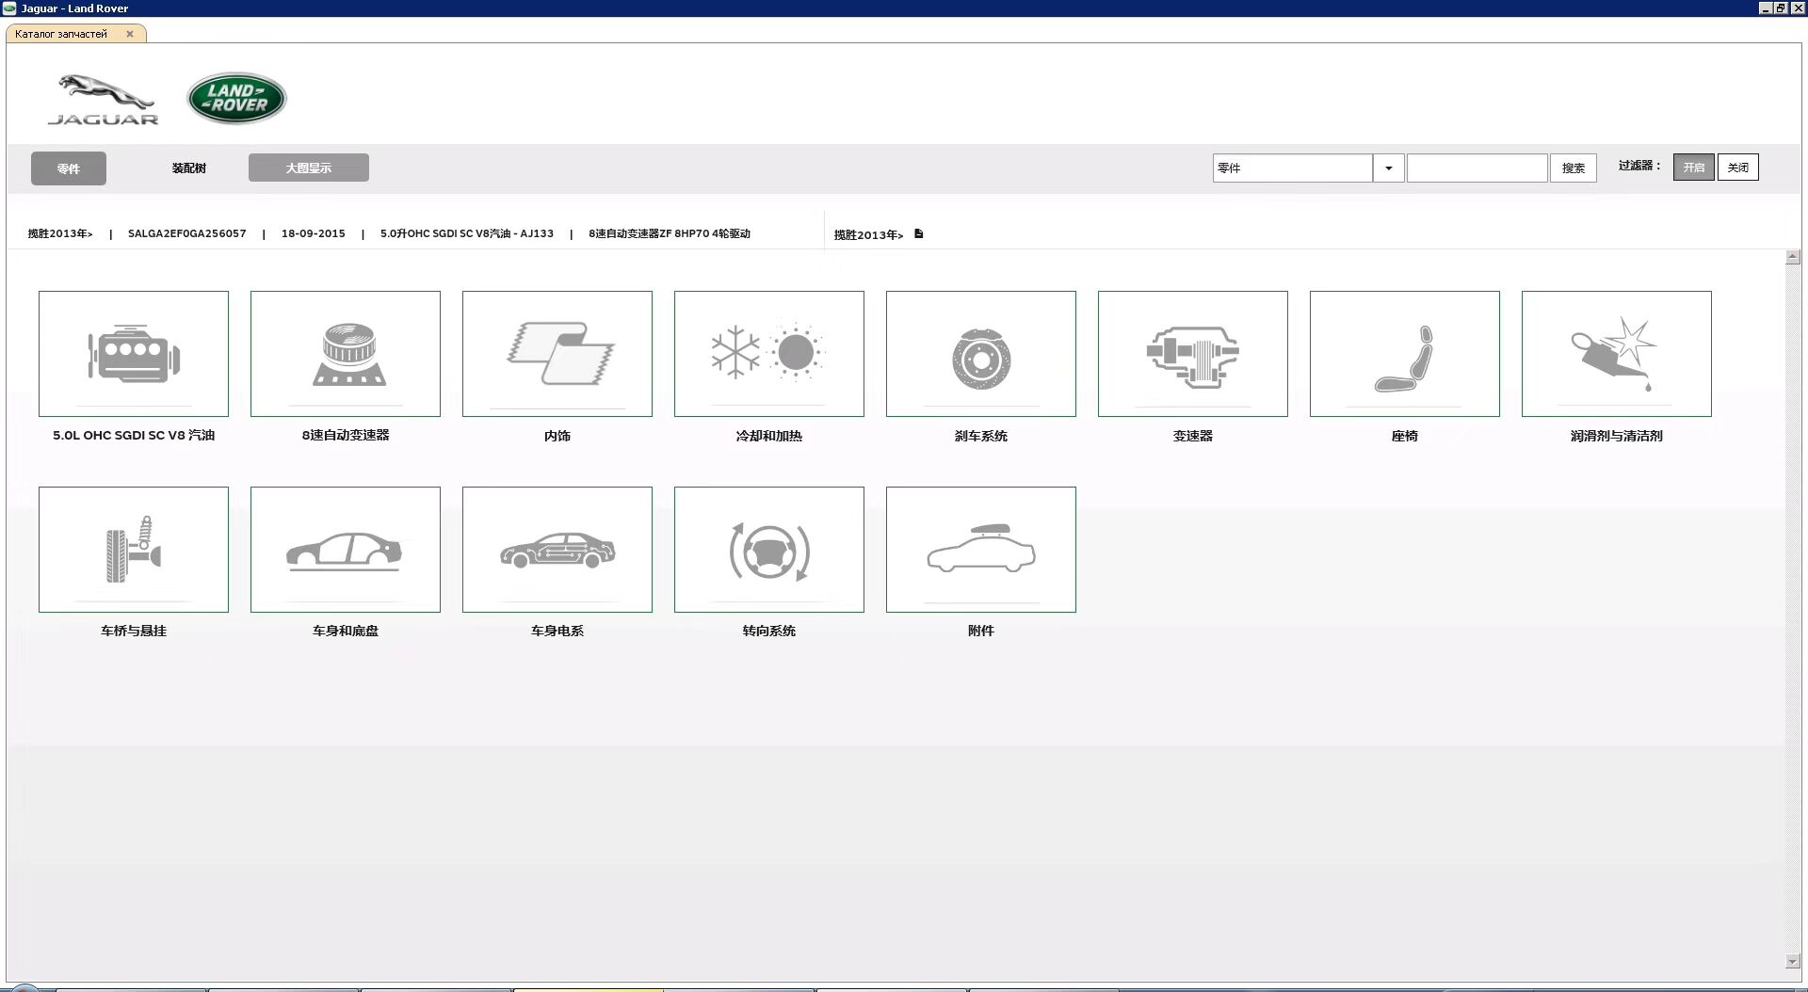
Task: Turn the filter on with 开启
Action: 1693,168
